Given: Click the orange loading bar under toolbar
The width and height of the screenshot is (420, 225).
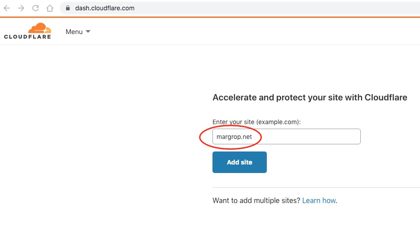Looking at the screenshot, I should coord(210,17).
